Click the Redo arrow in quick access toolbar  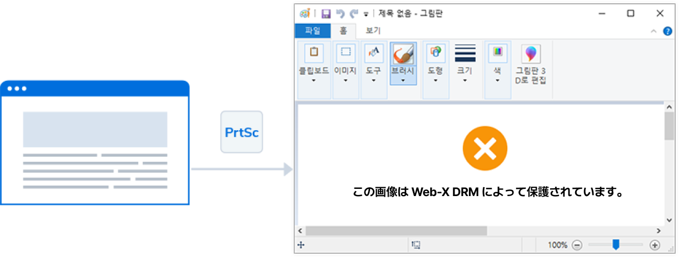[354, 14]
